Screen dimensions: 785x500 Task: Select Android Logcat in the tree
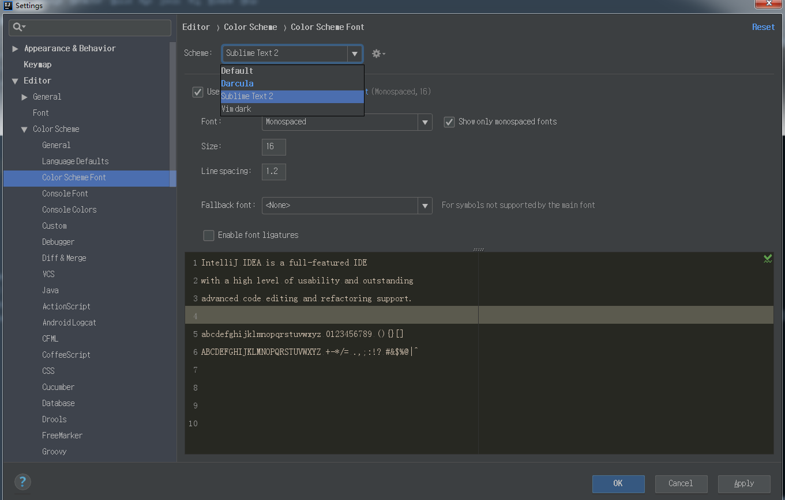(69, 323)
